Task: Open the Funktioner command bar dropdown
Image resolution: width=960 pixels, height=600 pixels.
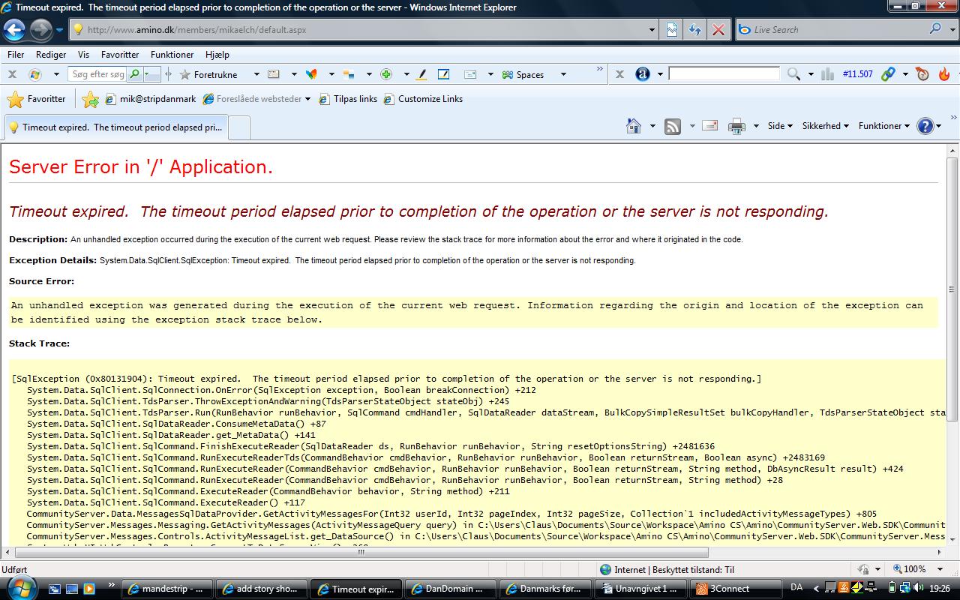Action: 883,126
